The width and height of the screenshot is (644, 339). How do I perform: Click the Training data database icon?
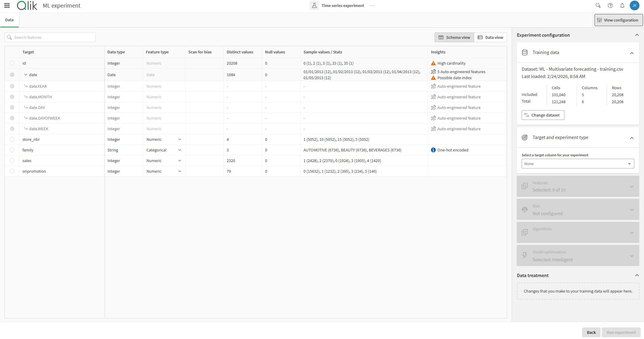click(x=525, y=52)
